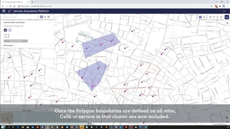Select the antenna site search mode
Image resolution: width=230 pixels, height=129 pixels.
tap(45, 17)
